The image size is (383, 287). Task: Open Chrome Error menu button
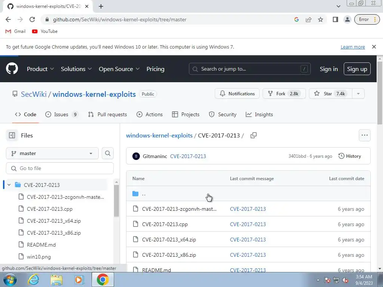point(367,19)
